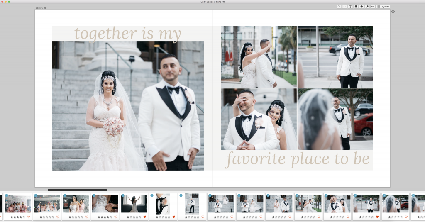Image resolution: width=425 pixels, height=222 pixels.
Task: Click the dark horizontal scrollbar thumb above thumbnails
Action: (x=78, y=190)
